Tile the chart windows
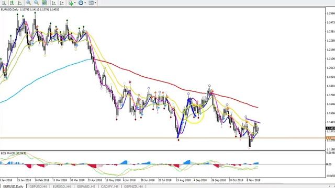The width and height of the screenshot is (335, 188). tap(44, 3)
